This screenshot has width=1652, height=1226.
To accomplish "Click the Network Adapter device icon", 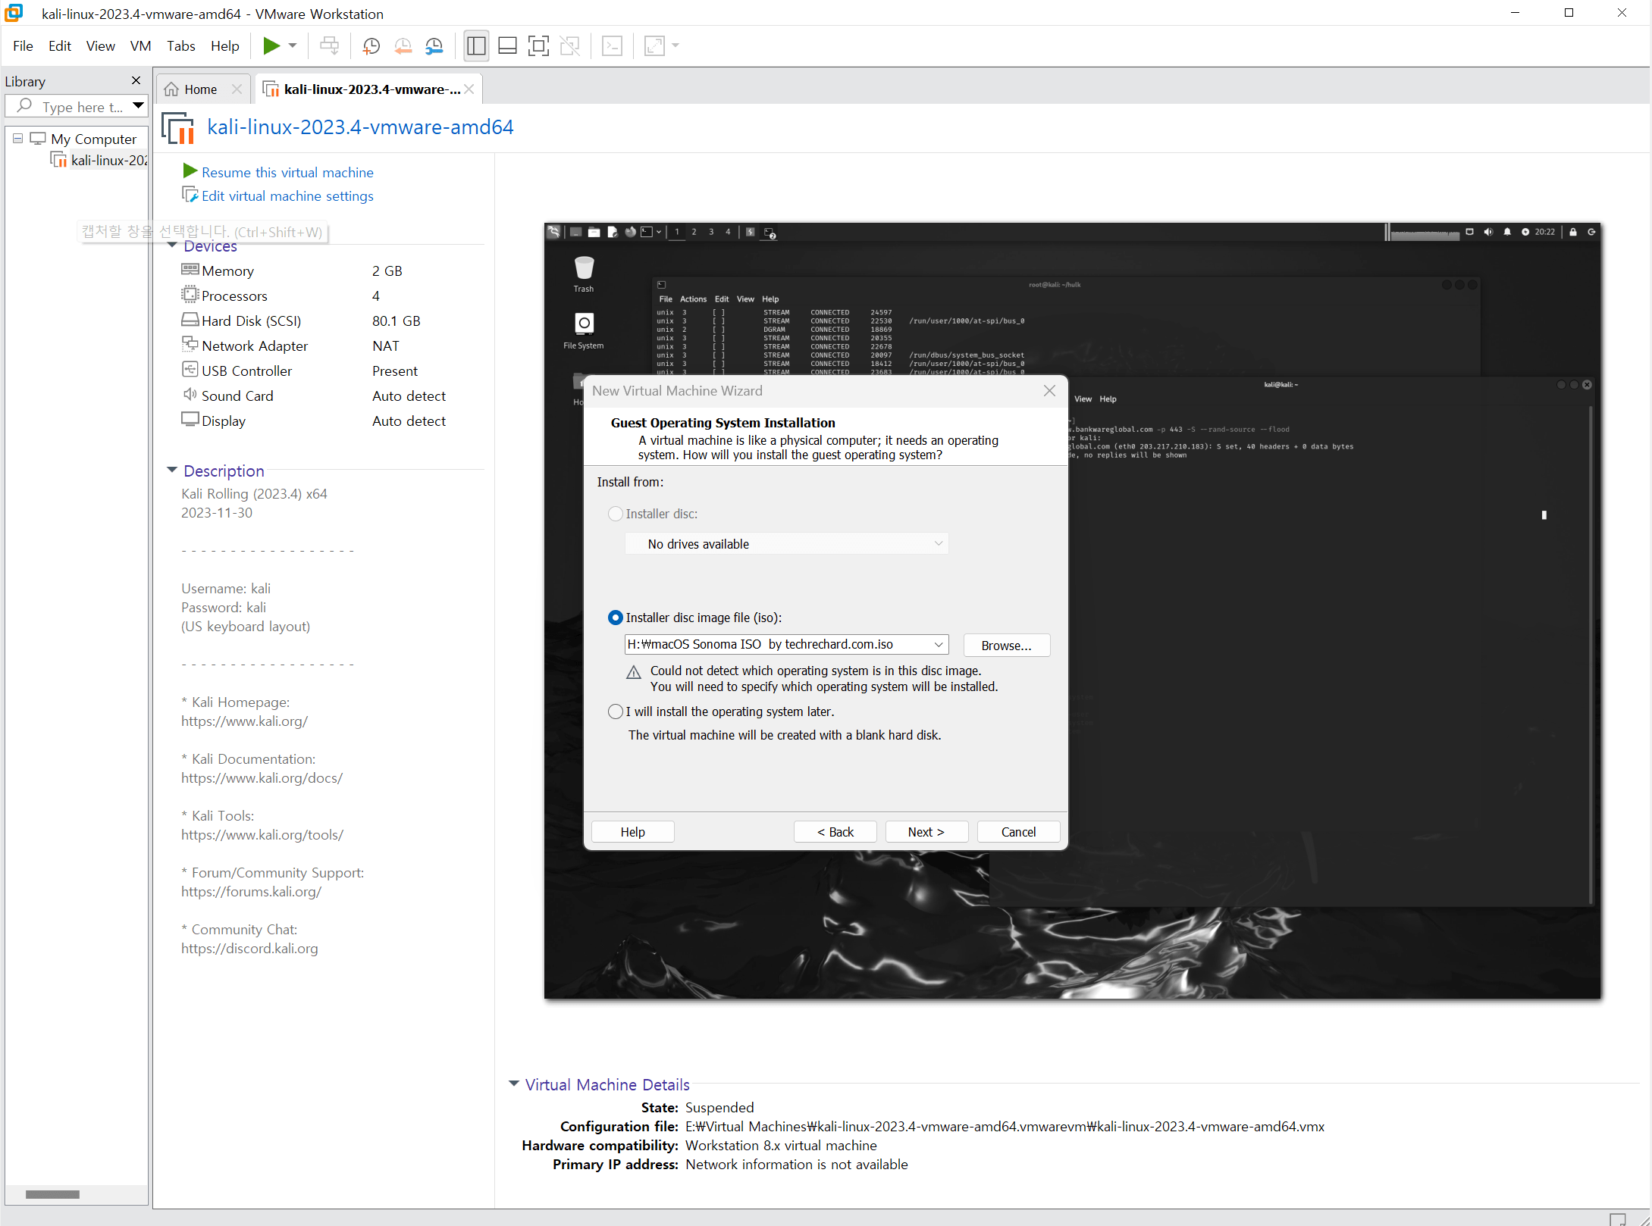I will pos(190,345).
